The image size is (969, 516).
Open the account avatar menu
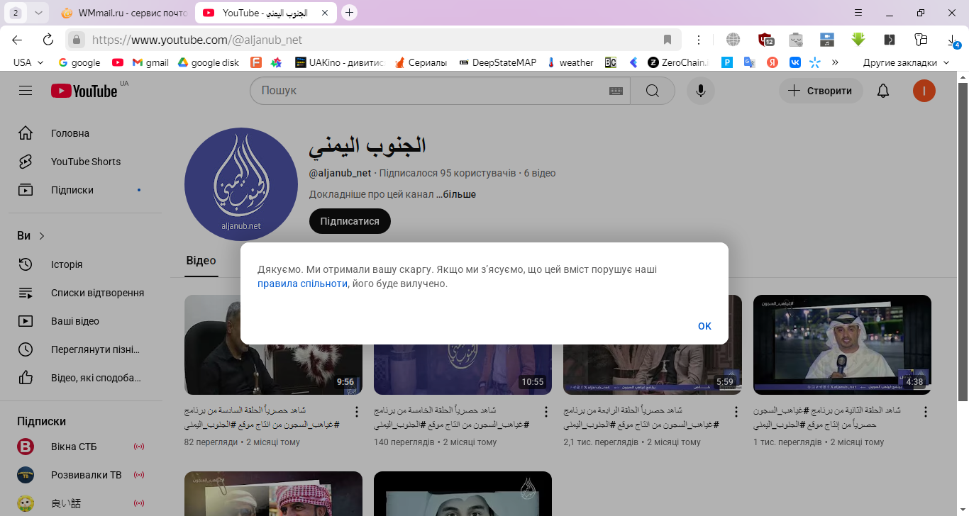(x=924, y=91)
